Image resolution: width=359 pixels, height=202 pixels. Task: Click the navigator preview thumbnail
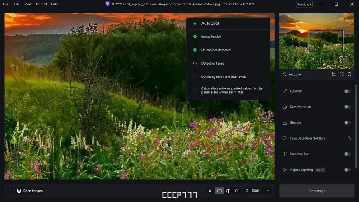(x=317, y=41)
